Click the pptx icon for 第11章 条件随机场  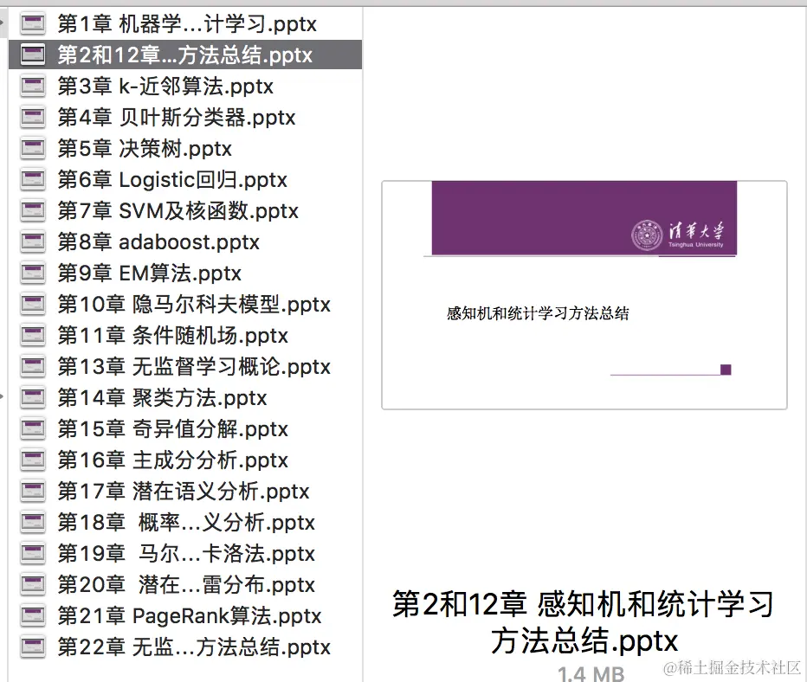click(32, 335)
